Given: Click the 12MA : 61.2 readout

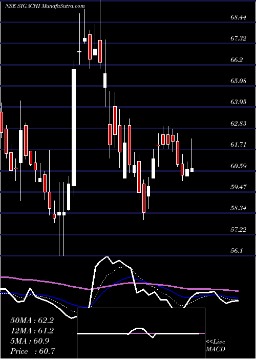Looking at the screenshot, I should (x=32, y=331).
